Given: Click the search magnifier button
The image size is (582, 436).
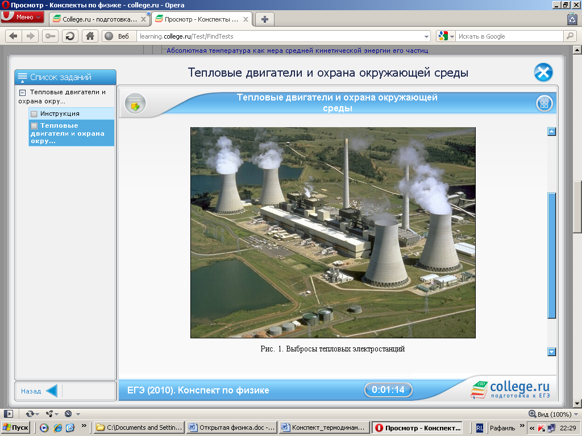Looking at the screenshot, I should [x=569, y=36].
